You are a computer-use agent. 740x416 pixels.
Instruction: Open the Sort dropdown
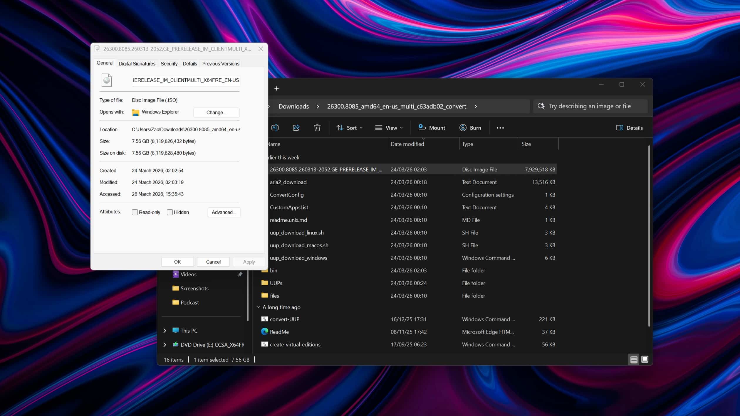tap(350, 128)
